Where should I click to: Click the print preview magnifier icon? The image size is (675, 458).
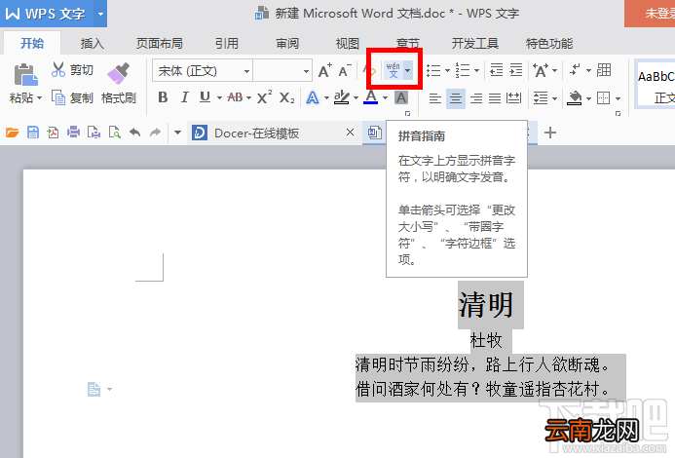pos(115,133)
